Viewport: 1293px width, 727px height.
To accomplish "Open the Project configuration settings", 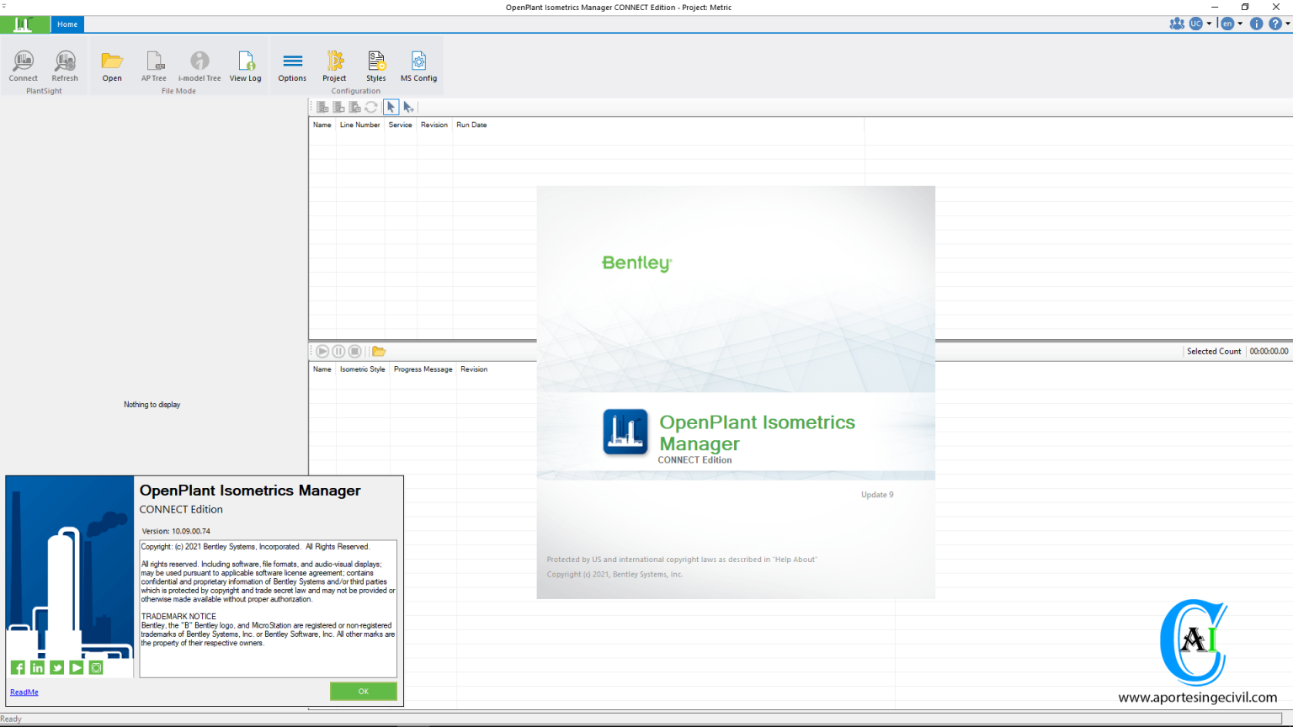I will 334,63.
